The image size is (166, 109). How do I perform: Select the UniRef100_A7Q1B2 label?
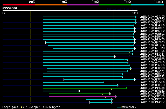click(152, 91)
